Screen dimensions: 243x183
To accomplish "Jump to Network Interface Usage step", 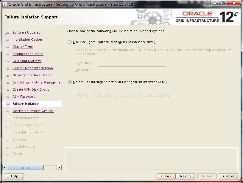I will [x=32, y=75].
